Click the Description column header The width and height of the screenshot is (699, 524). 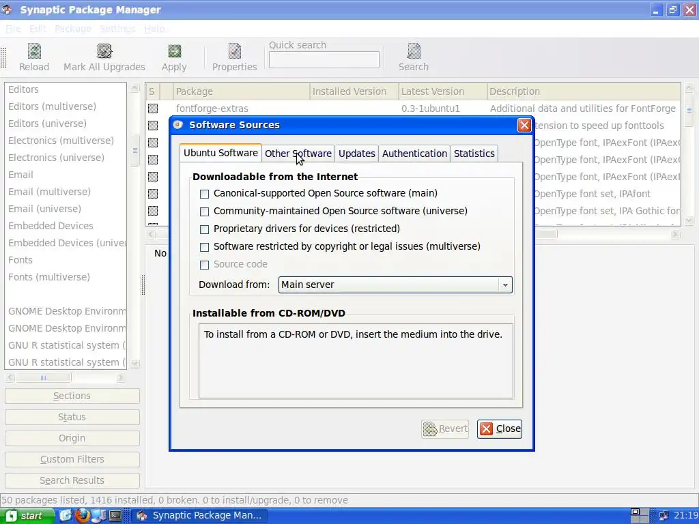pyautogui.click(x=584, y=91)
